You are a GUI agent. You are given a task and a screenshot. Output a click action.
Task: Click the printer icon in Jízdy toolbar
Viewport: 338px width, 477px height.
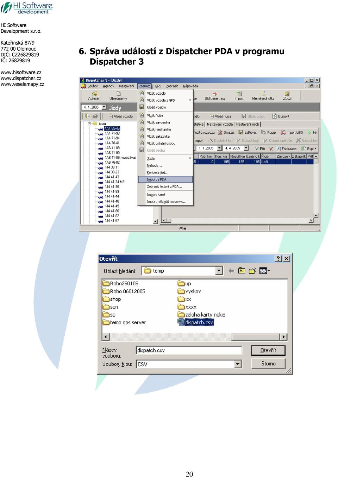(95, 116)
